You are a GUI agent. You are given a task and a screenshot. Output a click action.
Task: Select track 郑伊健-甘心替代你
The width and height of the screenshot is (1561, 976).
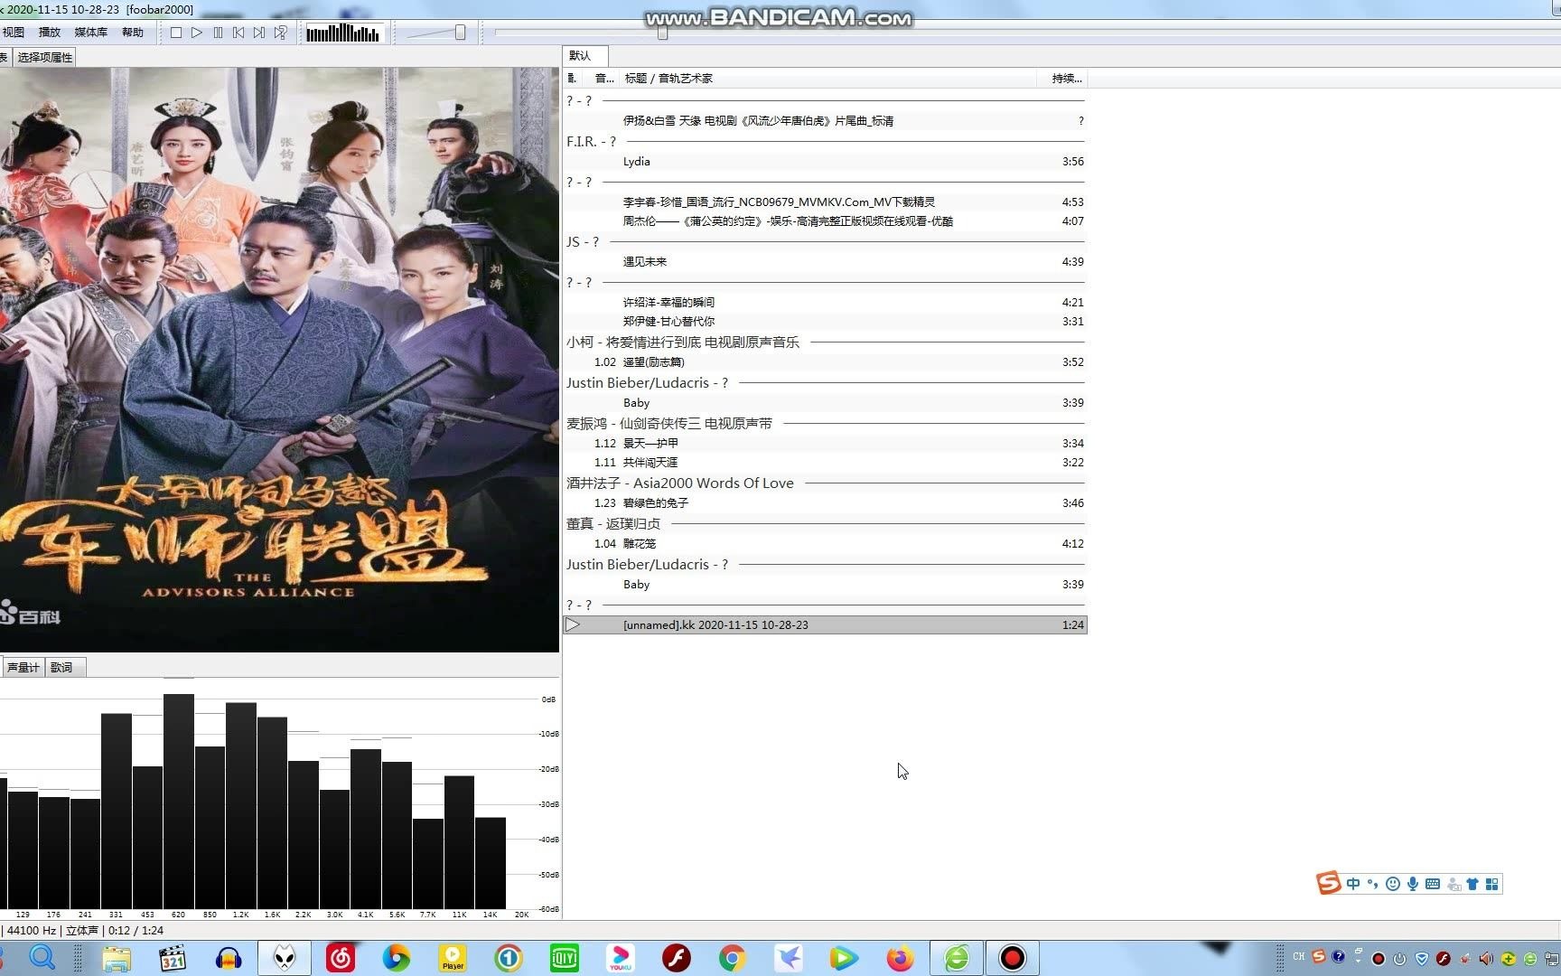coord(825,322)
